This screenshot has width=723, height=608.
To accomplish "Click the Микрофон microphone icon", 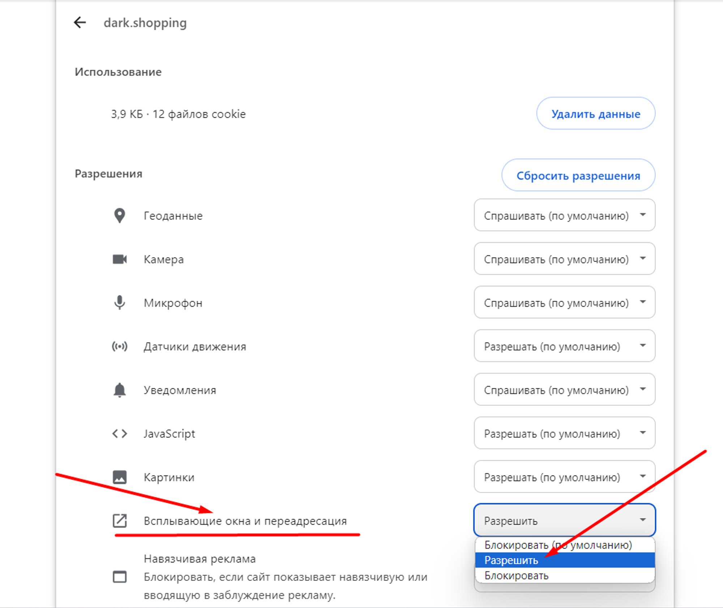I will pos(120,303).
